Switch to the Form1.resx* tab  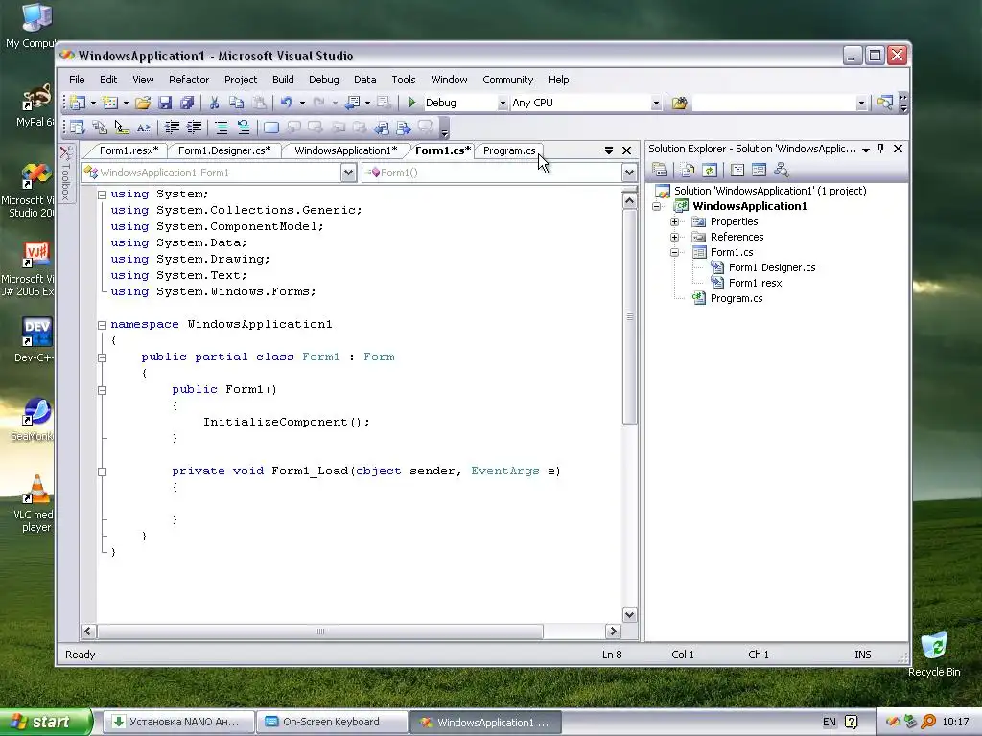coord(129,150)
